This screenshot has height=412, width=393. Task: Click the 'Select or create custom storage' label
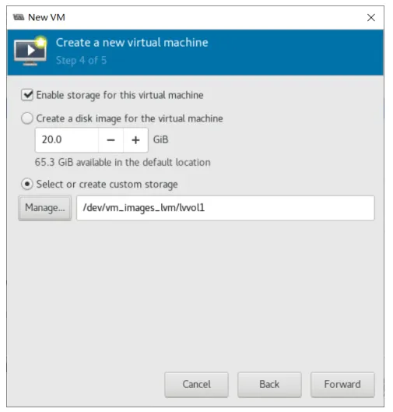[x=107, y=184]
